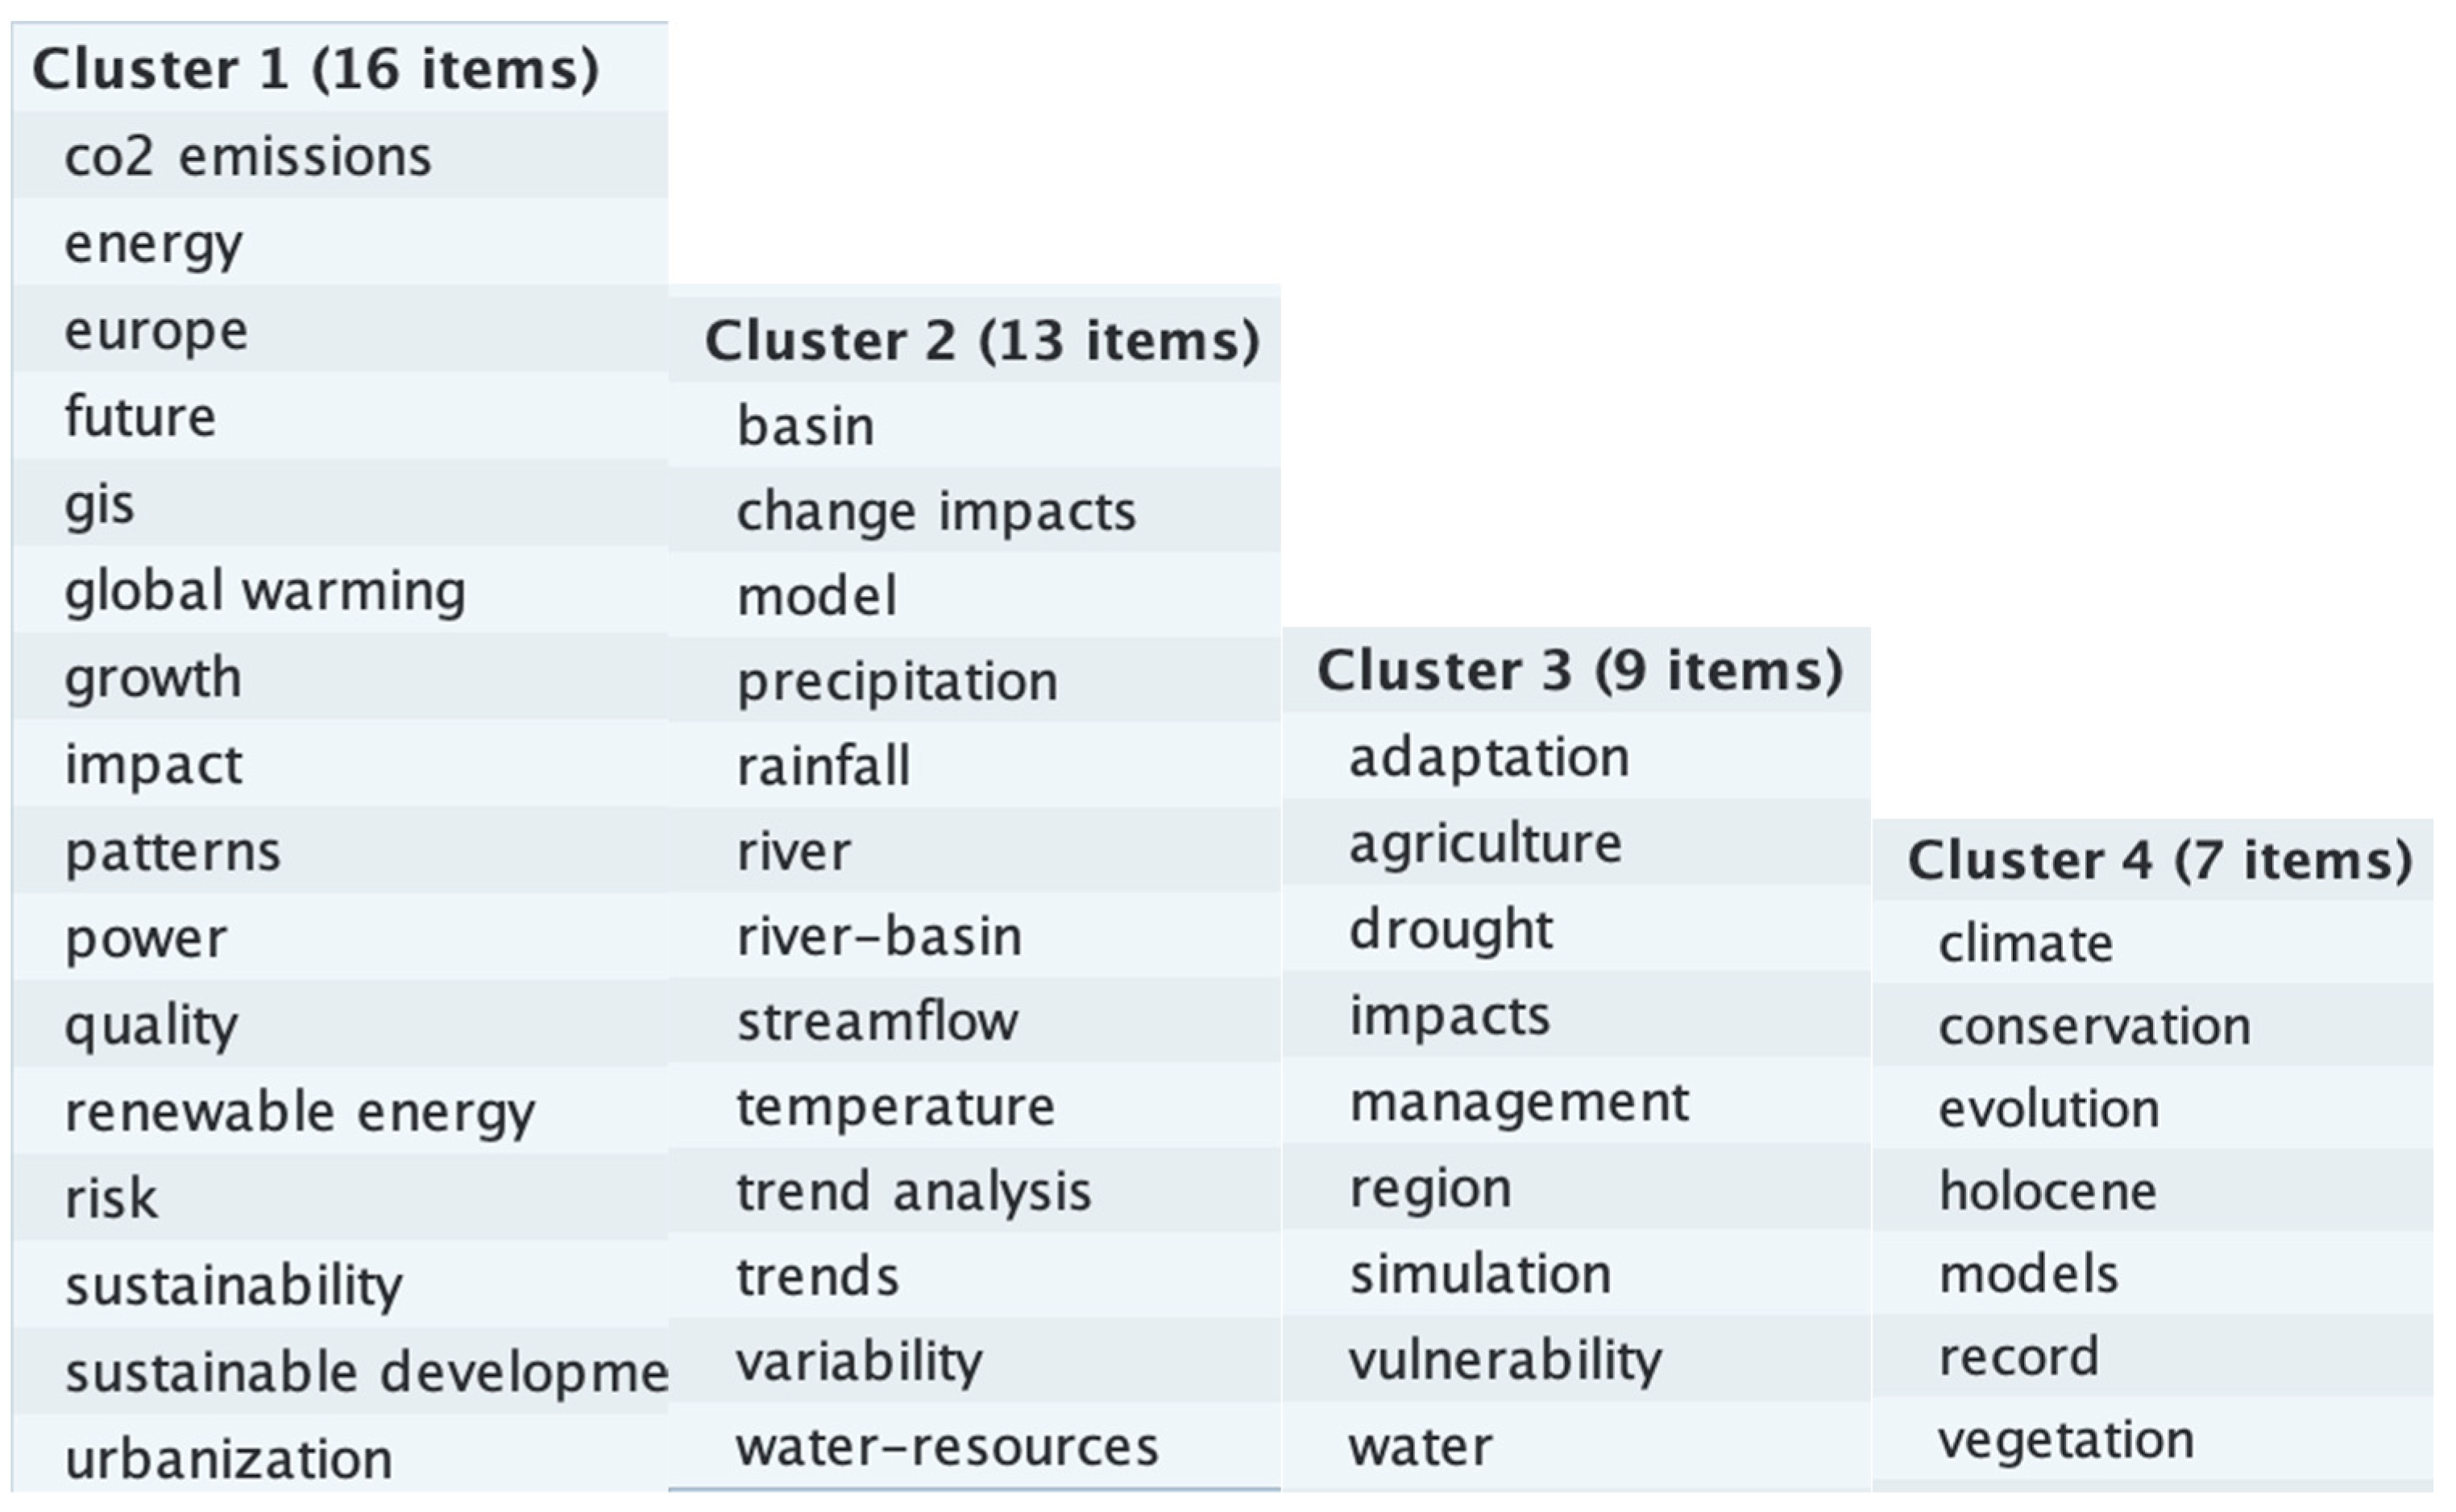Select change impacts in Cluster 2
Image resolution: width=2456 pixels, height=1512 pixels.
975,511
